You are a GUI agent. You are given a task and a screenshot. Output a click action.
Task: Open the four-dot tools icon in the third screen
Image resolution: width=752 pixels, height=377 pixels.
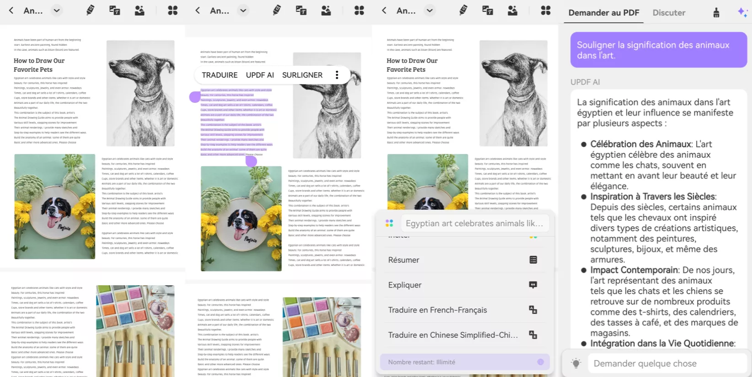click(546, 10)
